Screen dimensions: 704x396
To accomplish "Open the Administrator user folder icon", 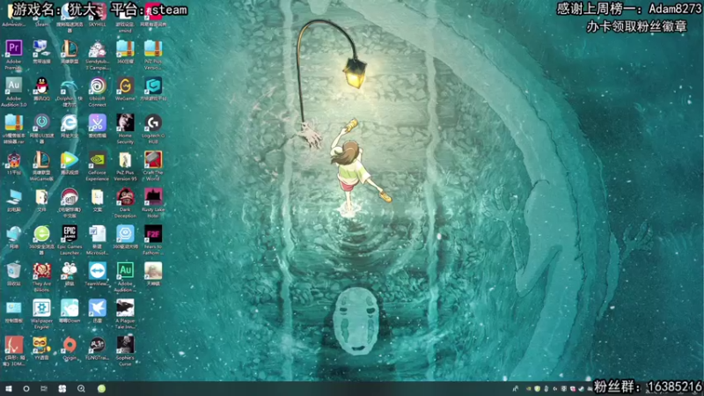I will coord(13,13).
